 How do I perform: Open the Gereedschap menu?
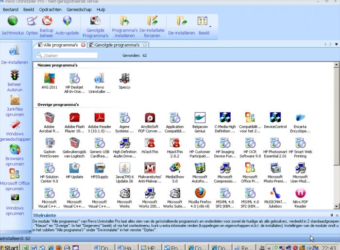click(x=79, y=10)
